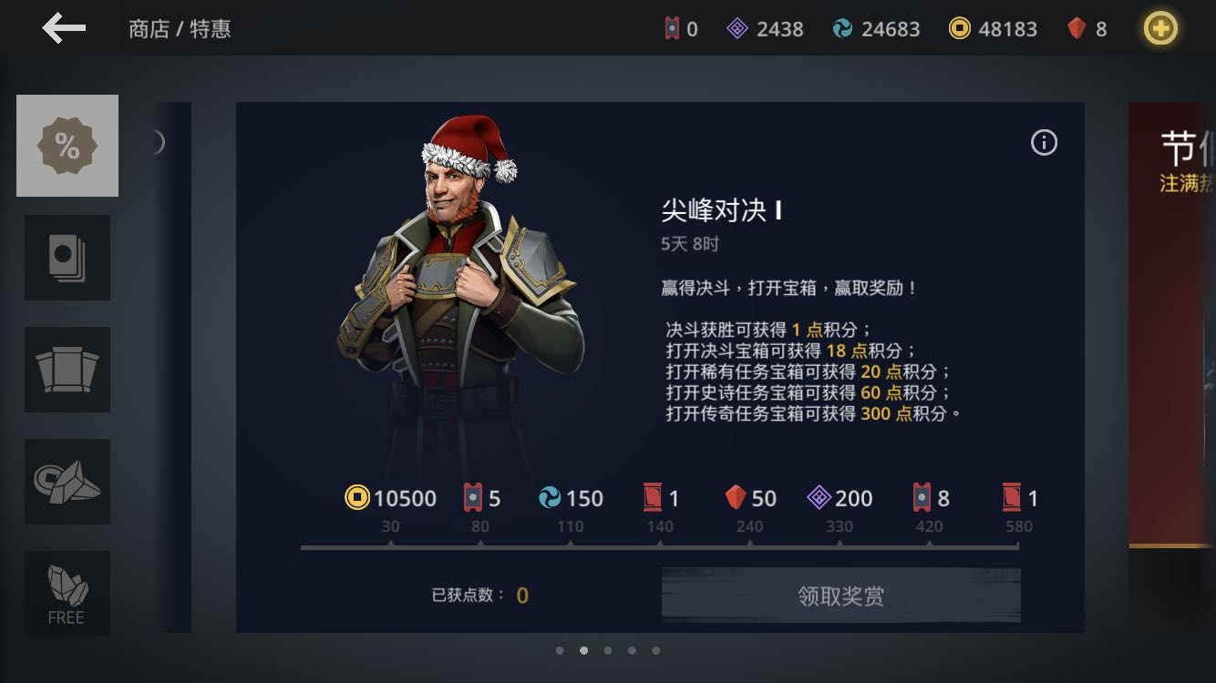Tap the gold plus add currency button
This screenshot has width=1216, height=683.
(1160, 29)
